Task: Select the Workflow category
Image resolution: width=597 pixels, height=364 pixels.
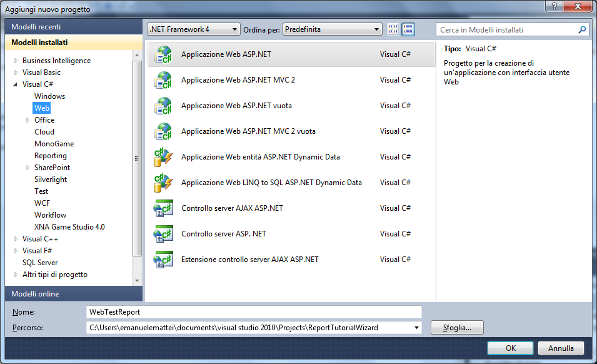Action: click(x=50, y=215)
